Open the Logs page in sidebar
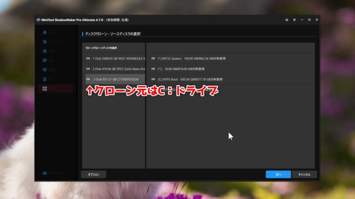The height and width of the screenshot is (199, 355). (x=45, y=79)
